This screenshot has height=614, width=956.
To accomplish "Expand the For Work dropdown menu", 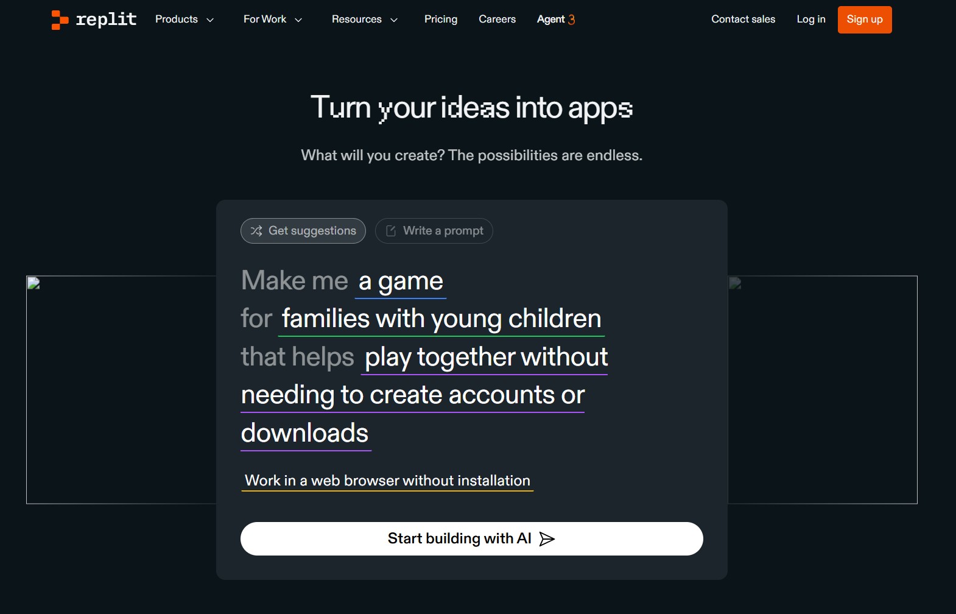I will click(272, 19).
